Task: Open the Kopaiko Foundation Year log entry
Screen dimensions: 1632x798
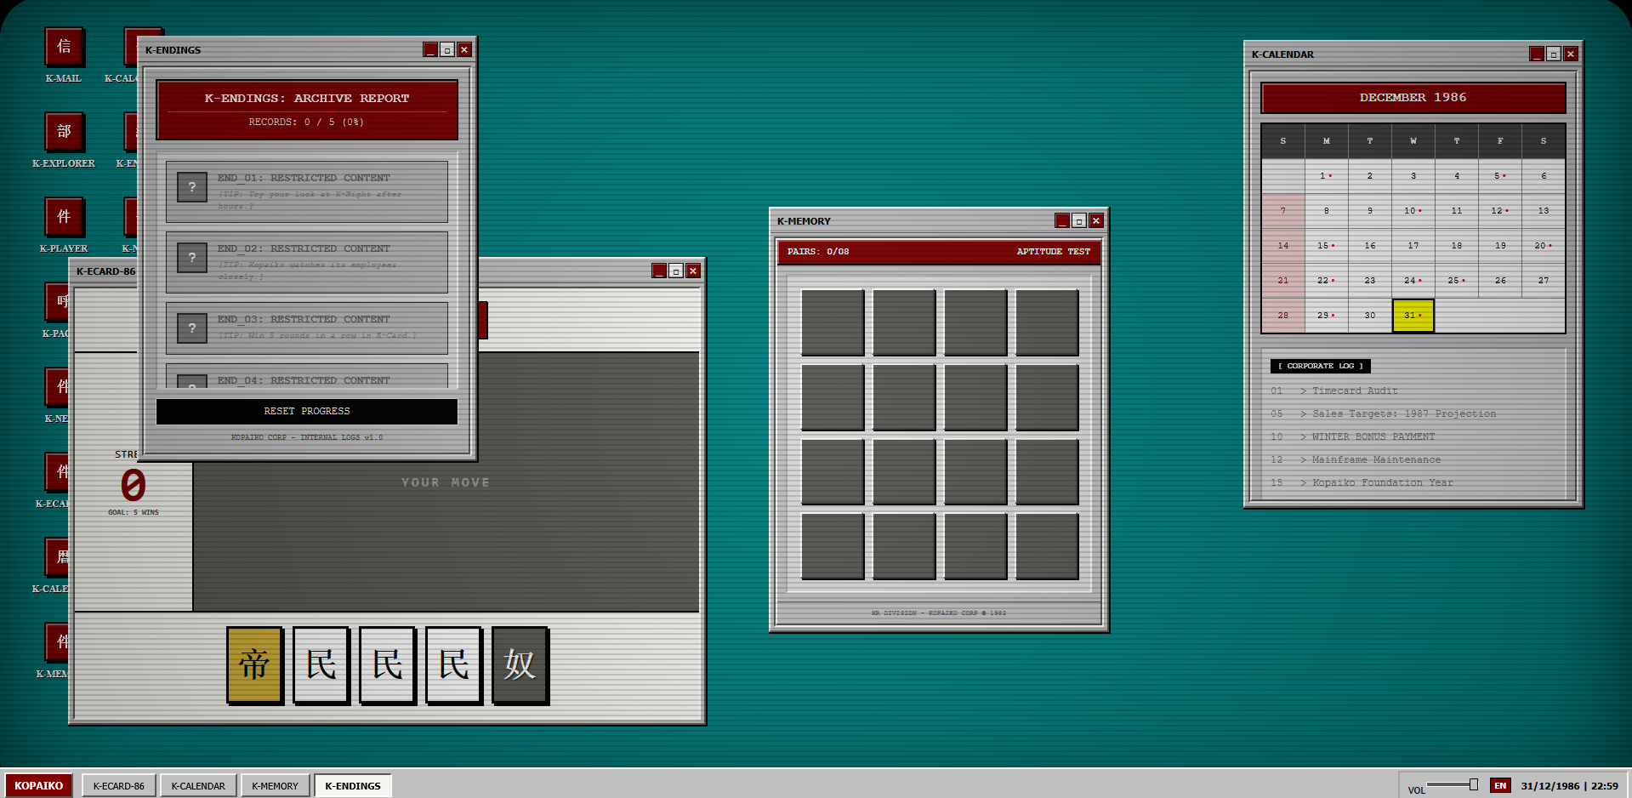Action: click(x=1413, y=483)
